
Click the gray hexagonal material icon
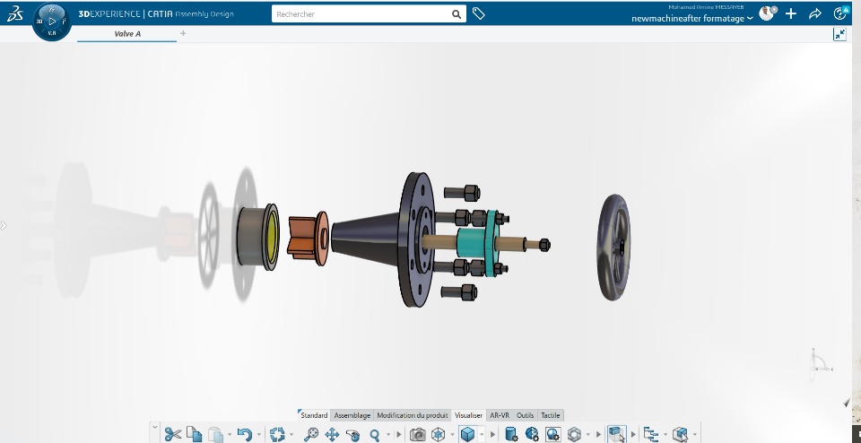pos(574,434)
